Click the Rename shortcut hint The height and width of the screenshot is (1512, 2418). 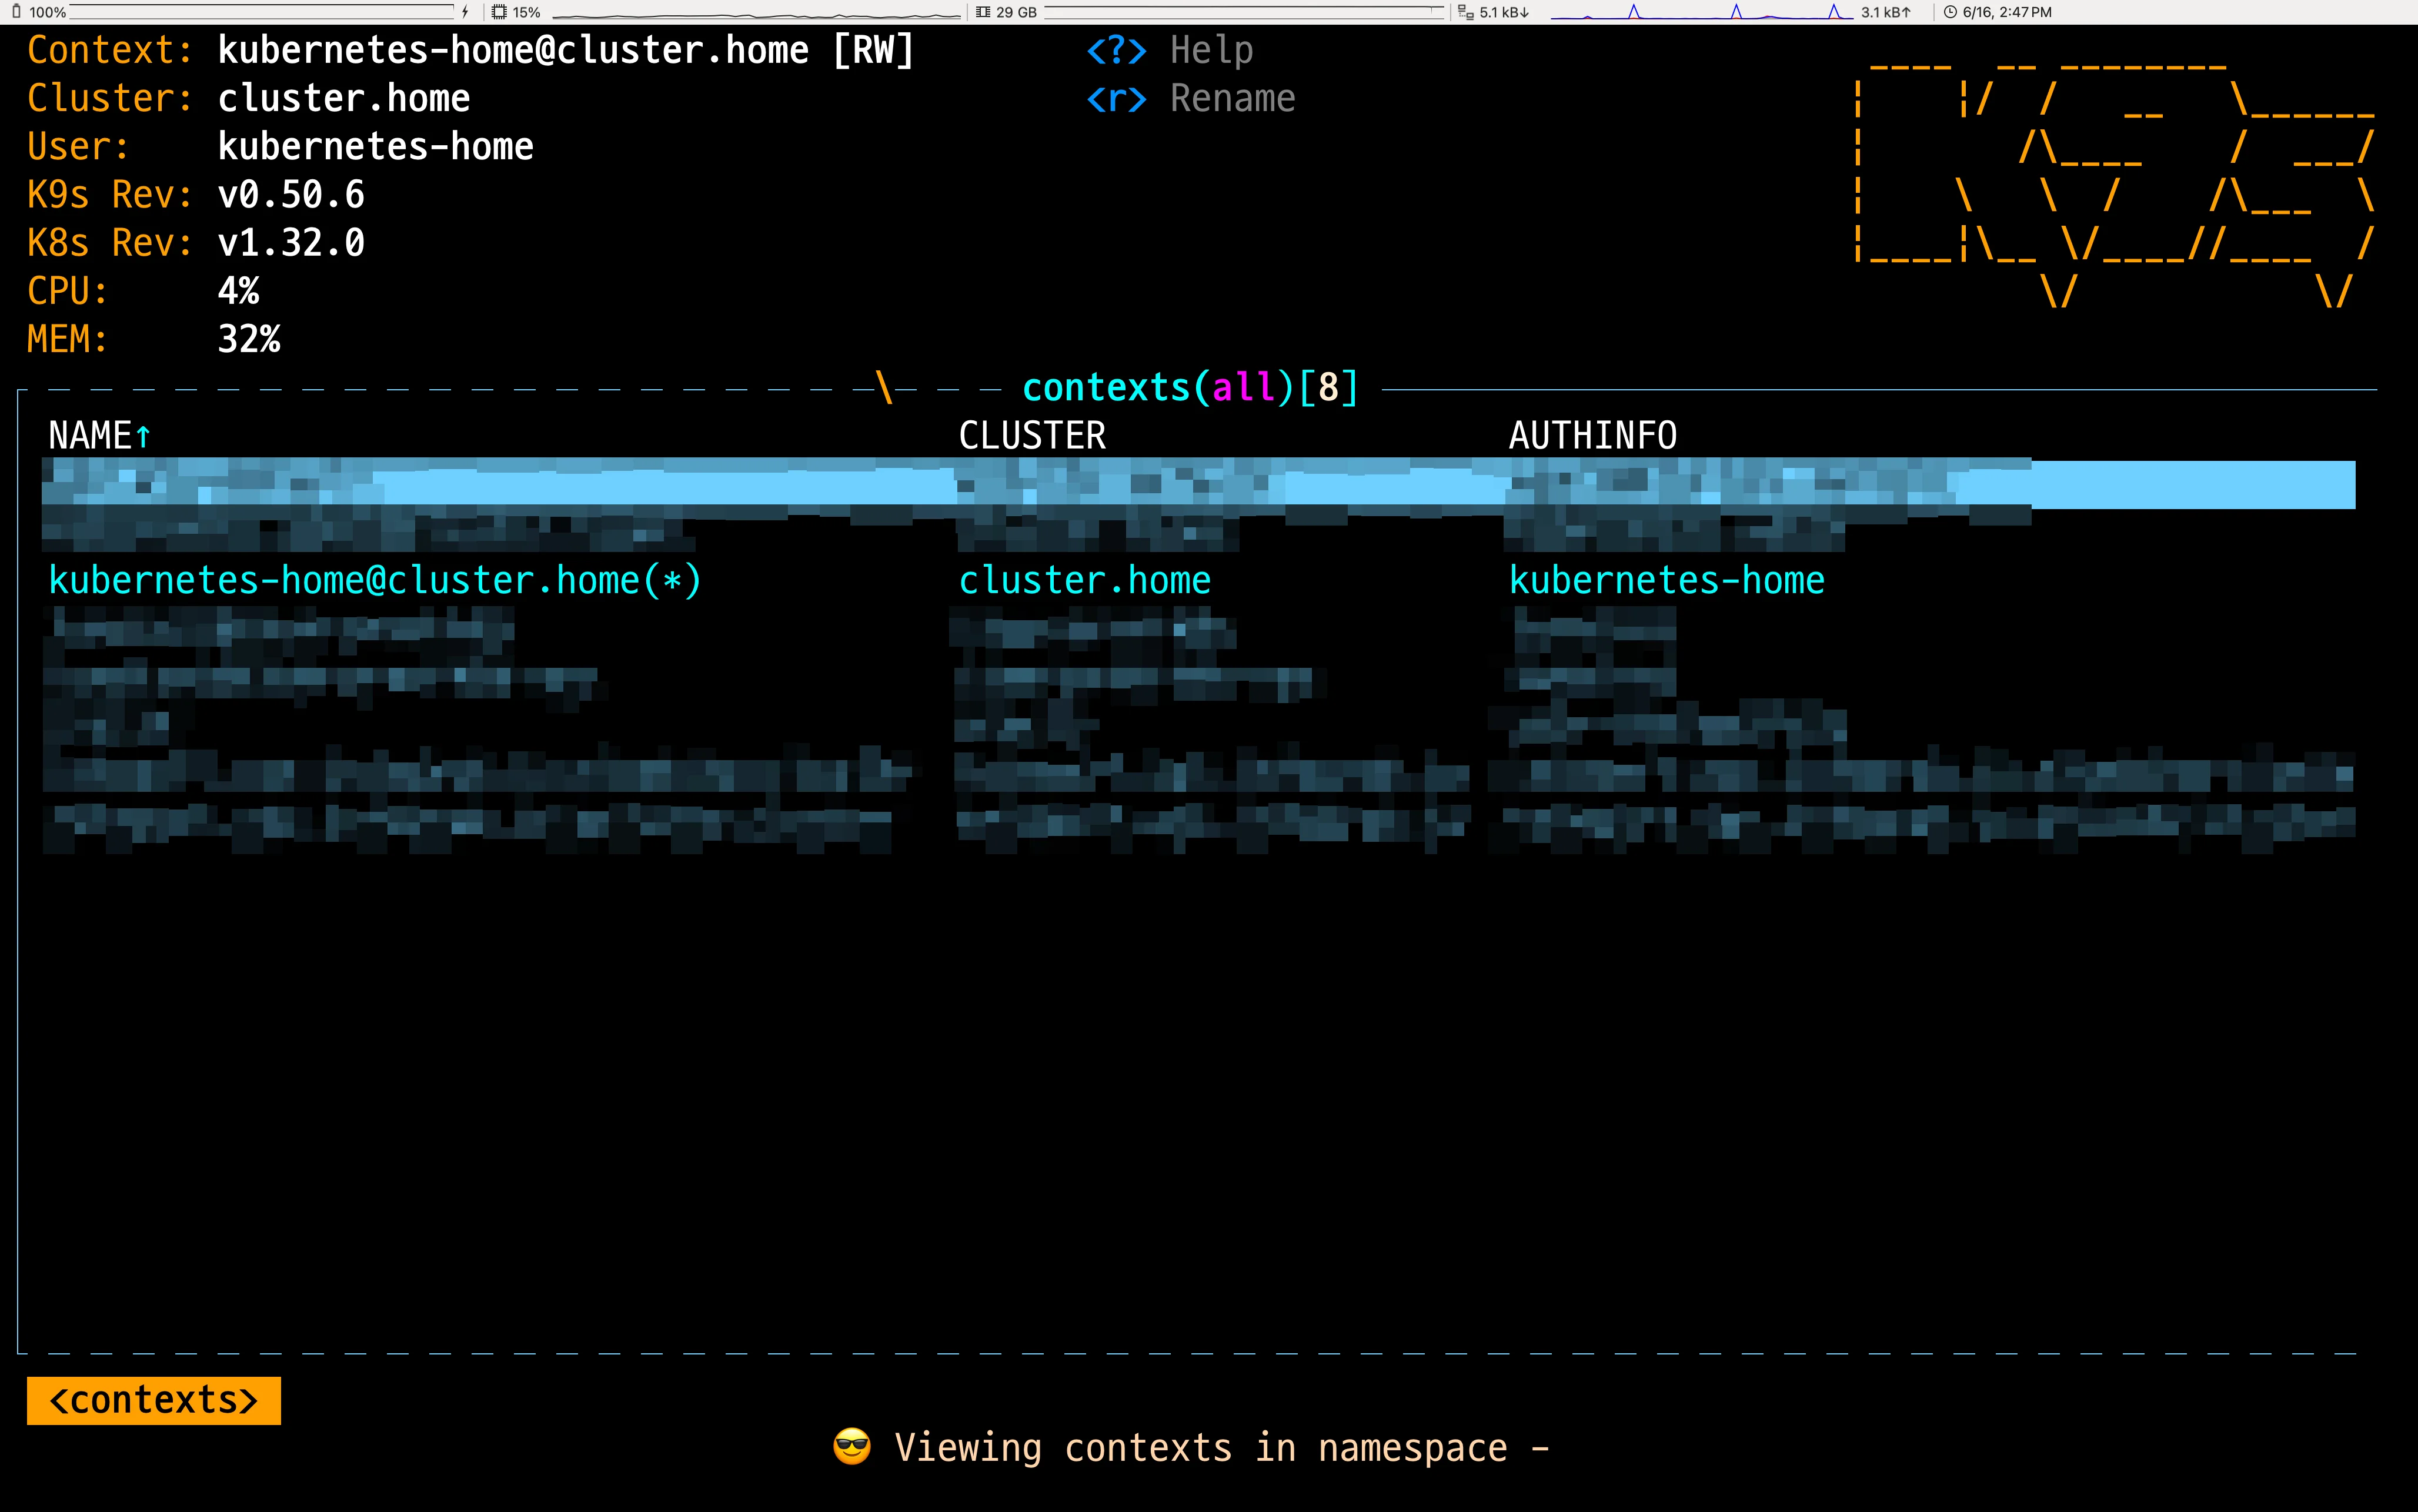pyautogui.click(x=1190, y=98)
